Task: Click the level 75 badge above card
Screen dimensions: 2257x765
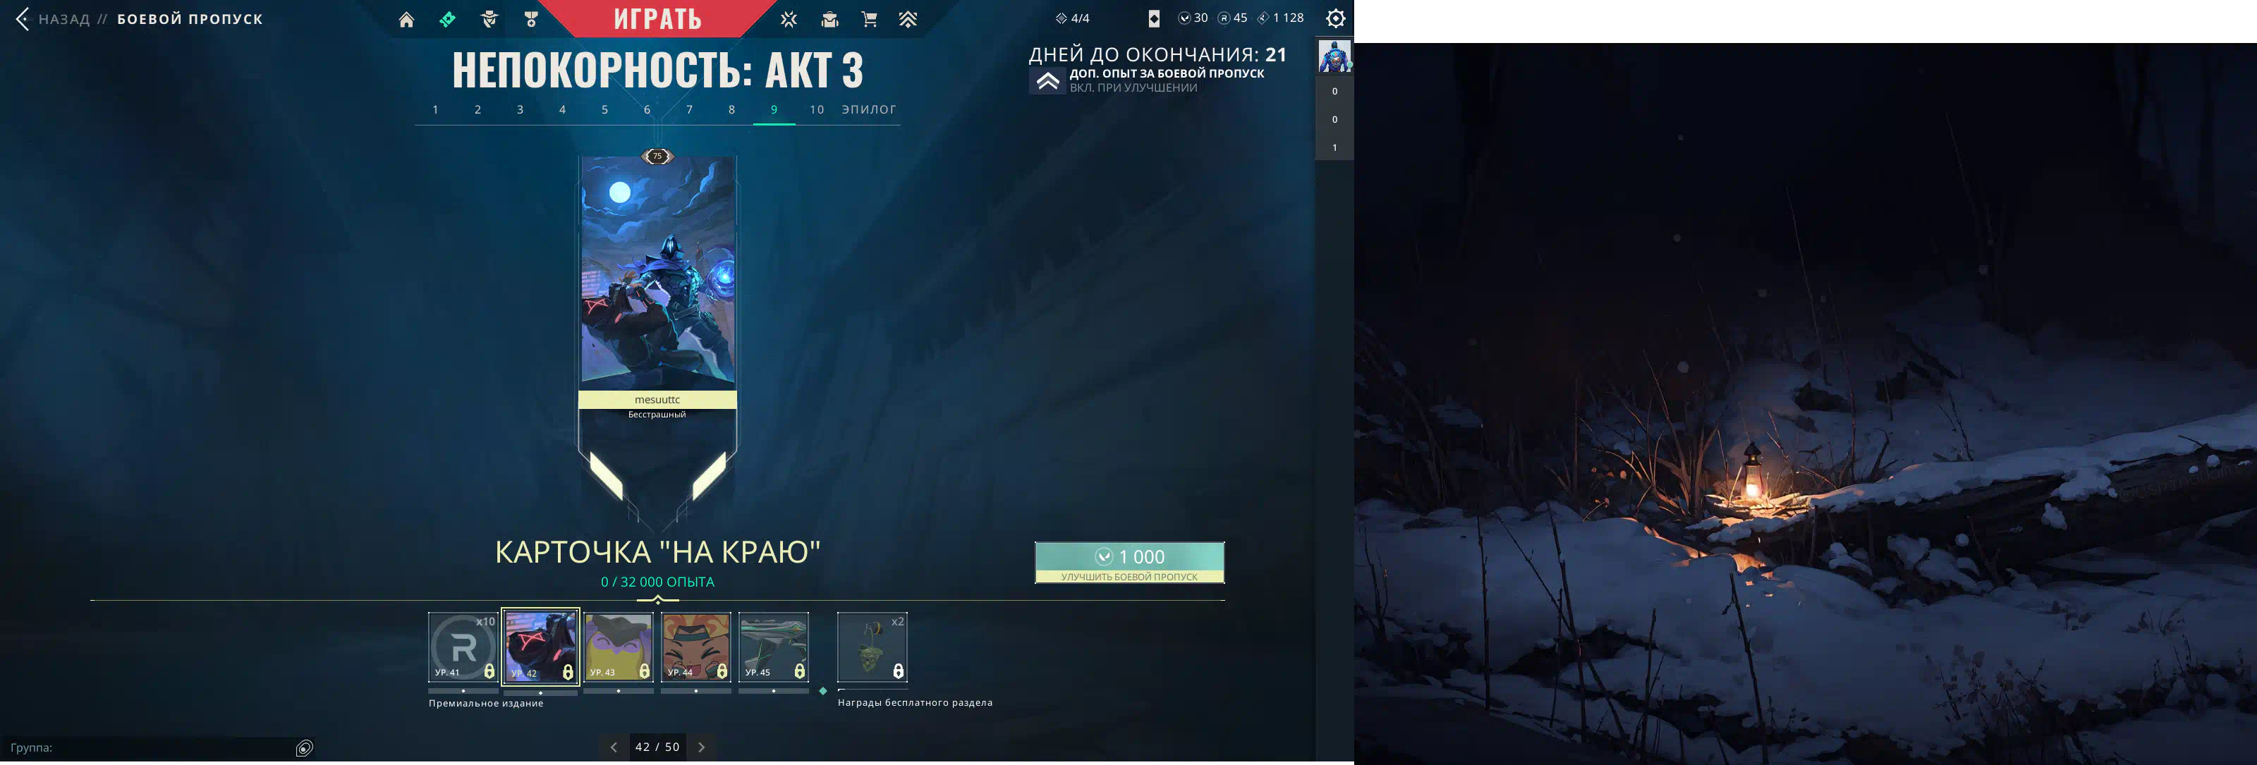Action: [x=657, y=156]
